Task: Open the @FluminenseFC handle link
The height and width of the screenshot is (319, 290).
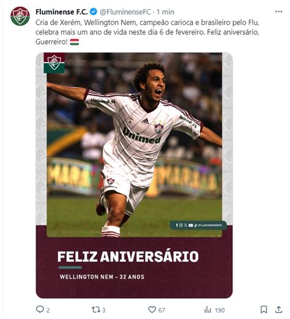Action: [x=125, y=12]
